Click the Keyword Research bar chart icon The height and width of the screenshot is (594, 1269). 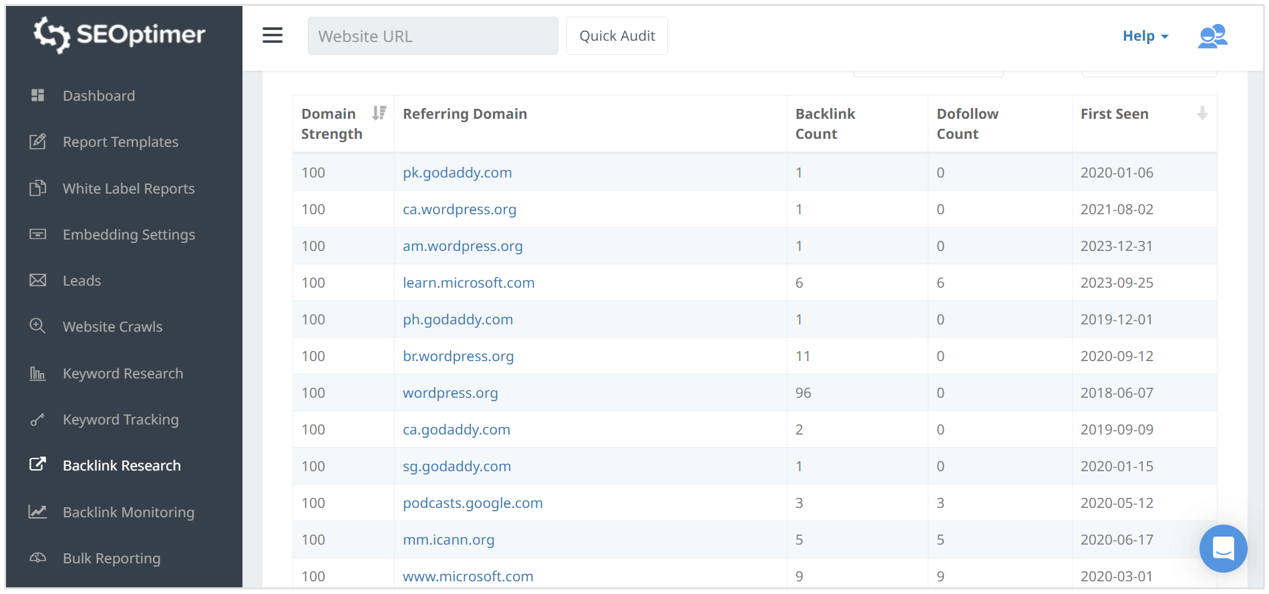click(x=38, y=373)
